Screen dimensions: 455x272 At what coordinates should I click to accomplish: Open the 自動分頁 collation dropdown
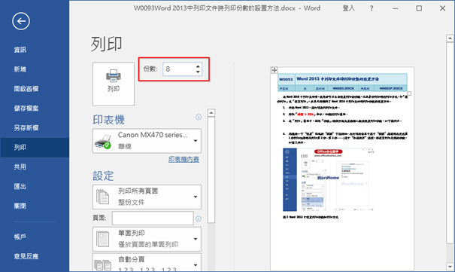coord(147,263)
